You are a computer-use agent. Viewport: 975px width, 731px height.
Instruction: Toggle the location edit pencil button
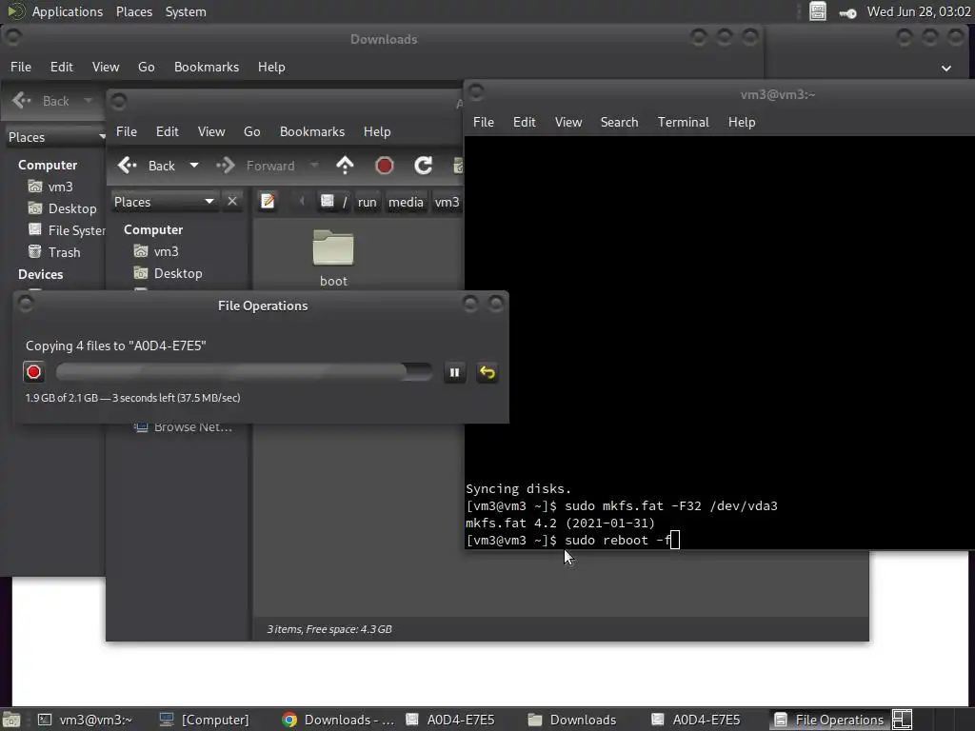(x=268, y=202)
